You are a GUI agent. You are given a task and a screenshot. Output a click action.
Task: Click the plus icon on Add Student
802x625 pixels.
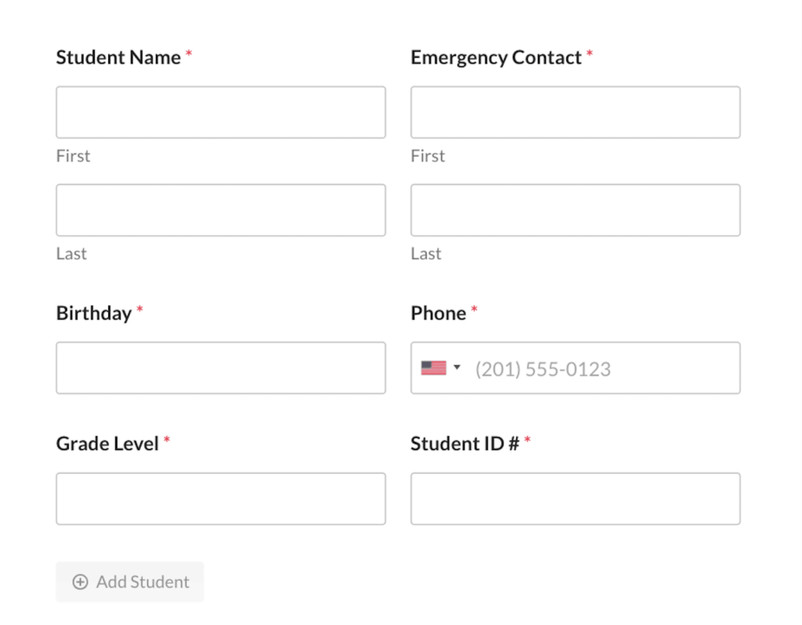81,582
